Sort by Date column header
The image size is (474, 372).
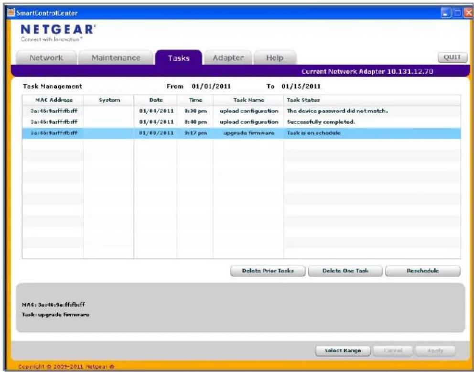155,100
